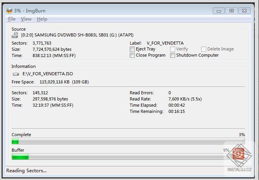Open the View menu

pos(26,19)
